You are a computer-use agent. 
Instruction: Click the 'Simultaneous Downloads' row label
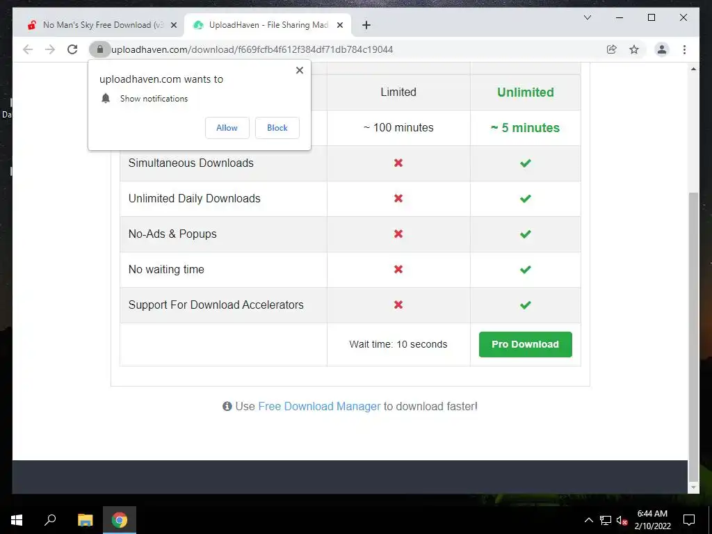(x=191, y=163)
